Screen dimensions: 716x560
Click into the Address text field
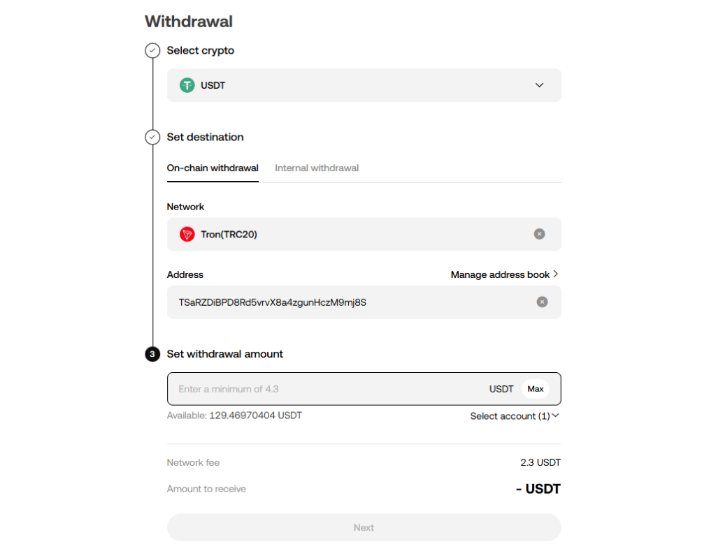pyautogui.click(x=350, y=302)
